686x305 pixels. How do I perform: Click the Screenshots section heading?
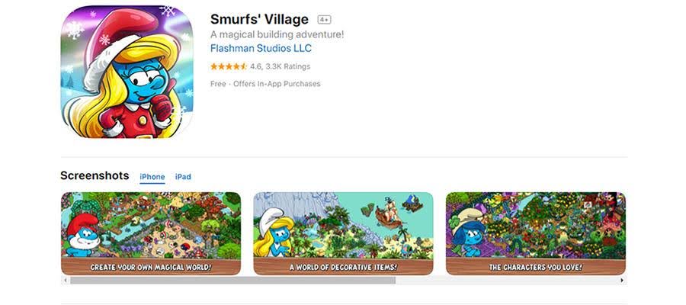click(95, 176)
